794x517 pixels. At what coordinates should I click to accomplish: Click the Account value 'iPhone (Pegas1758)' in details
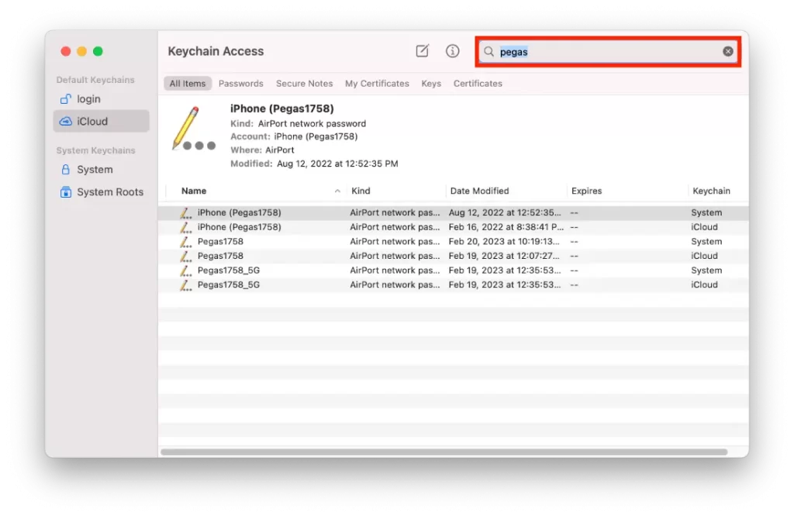pyautogui.click(x=316, y=136)
